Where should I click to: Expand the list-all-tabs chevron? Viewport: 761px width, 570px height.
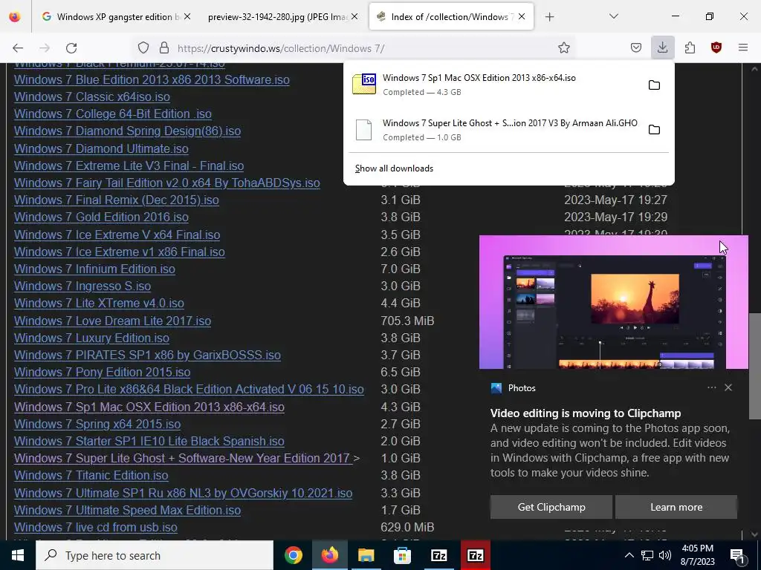click(x=613, y=16)
